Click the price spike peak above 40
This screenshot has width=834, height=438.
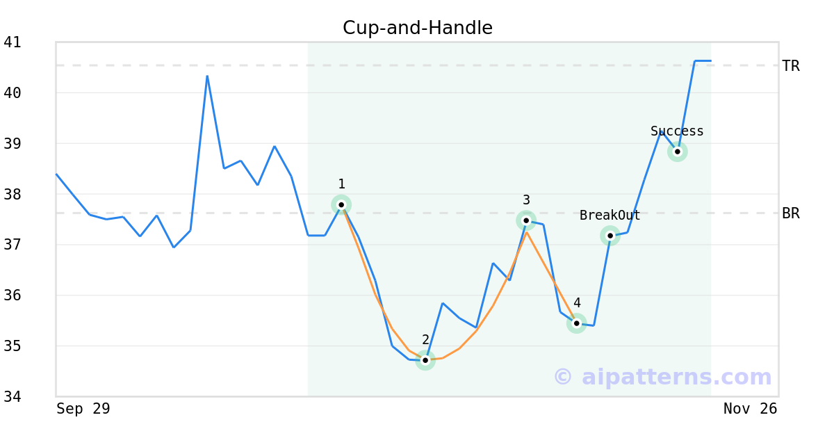(x=207, y=76)
